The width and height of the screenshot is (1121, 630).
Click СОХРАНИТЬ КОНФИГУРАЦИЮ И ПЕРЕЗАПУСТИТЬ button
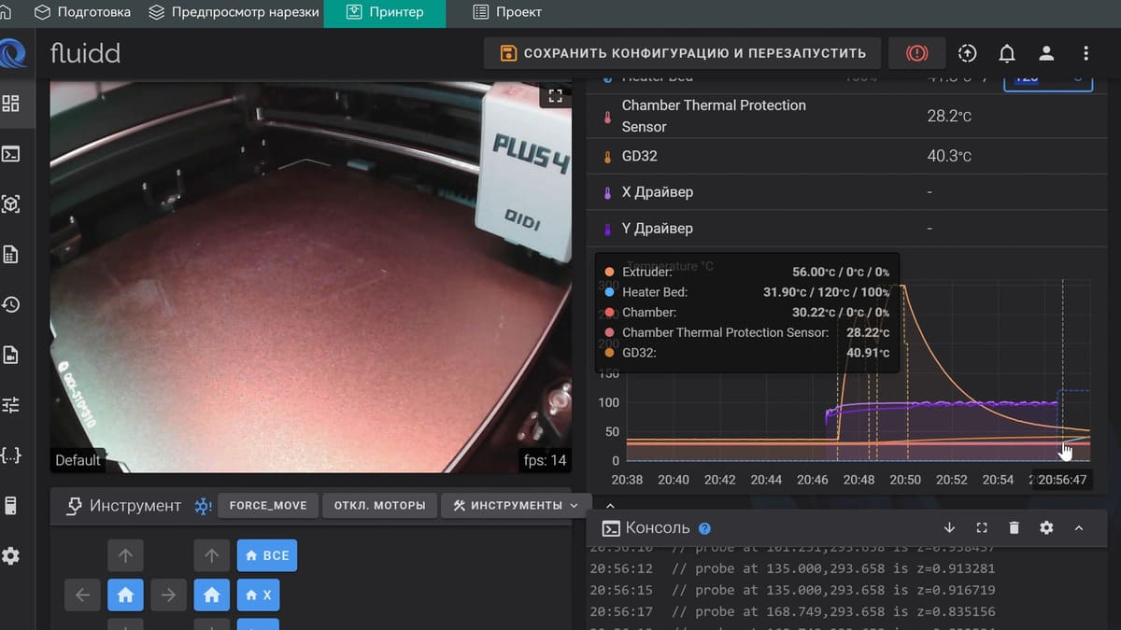tap(680, 52)
